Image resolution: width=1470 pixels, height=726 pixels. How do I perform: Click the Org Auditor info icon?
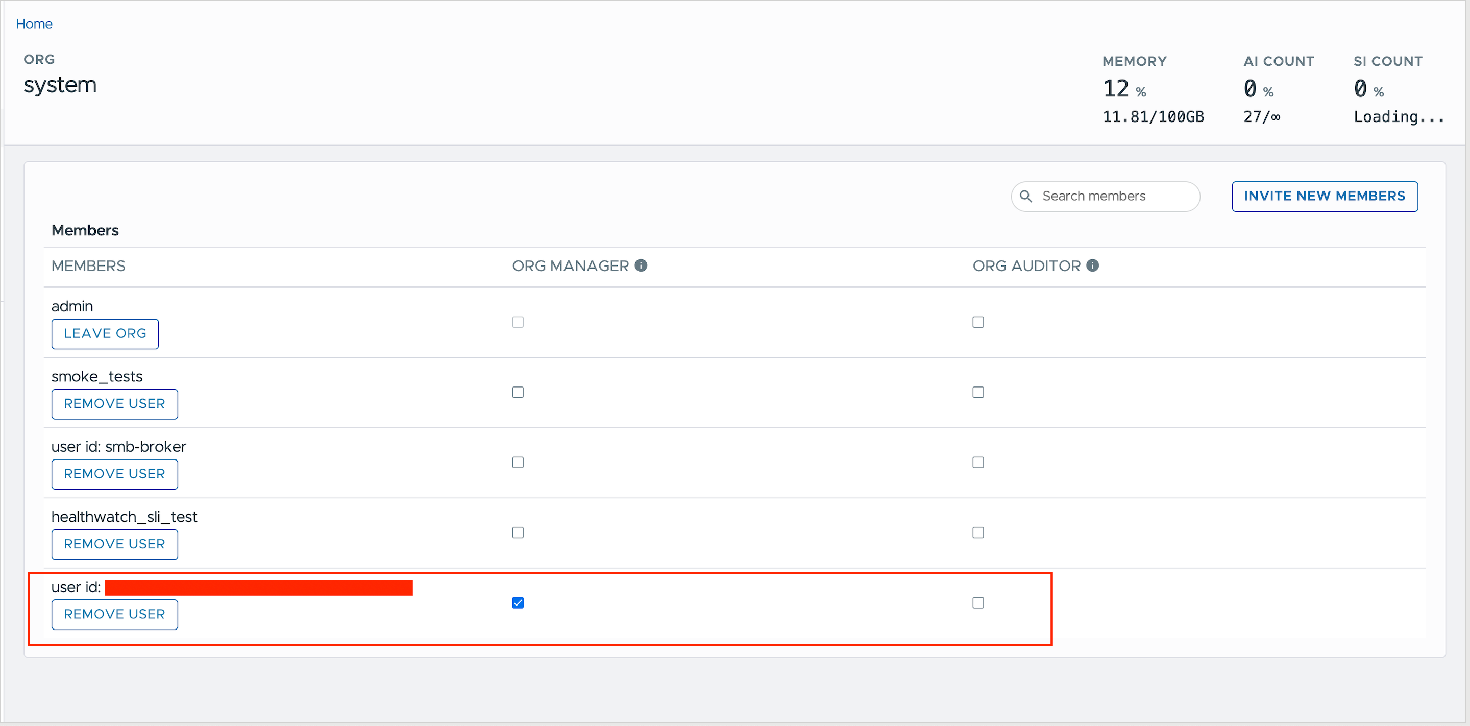click(1092, 265)
